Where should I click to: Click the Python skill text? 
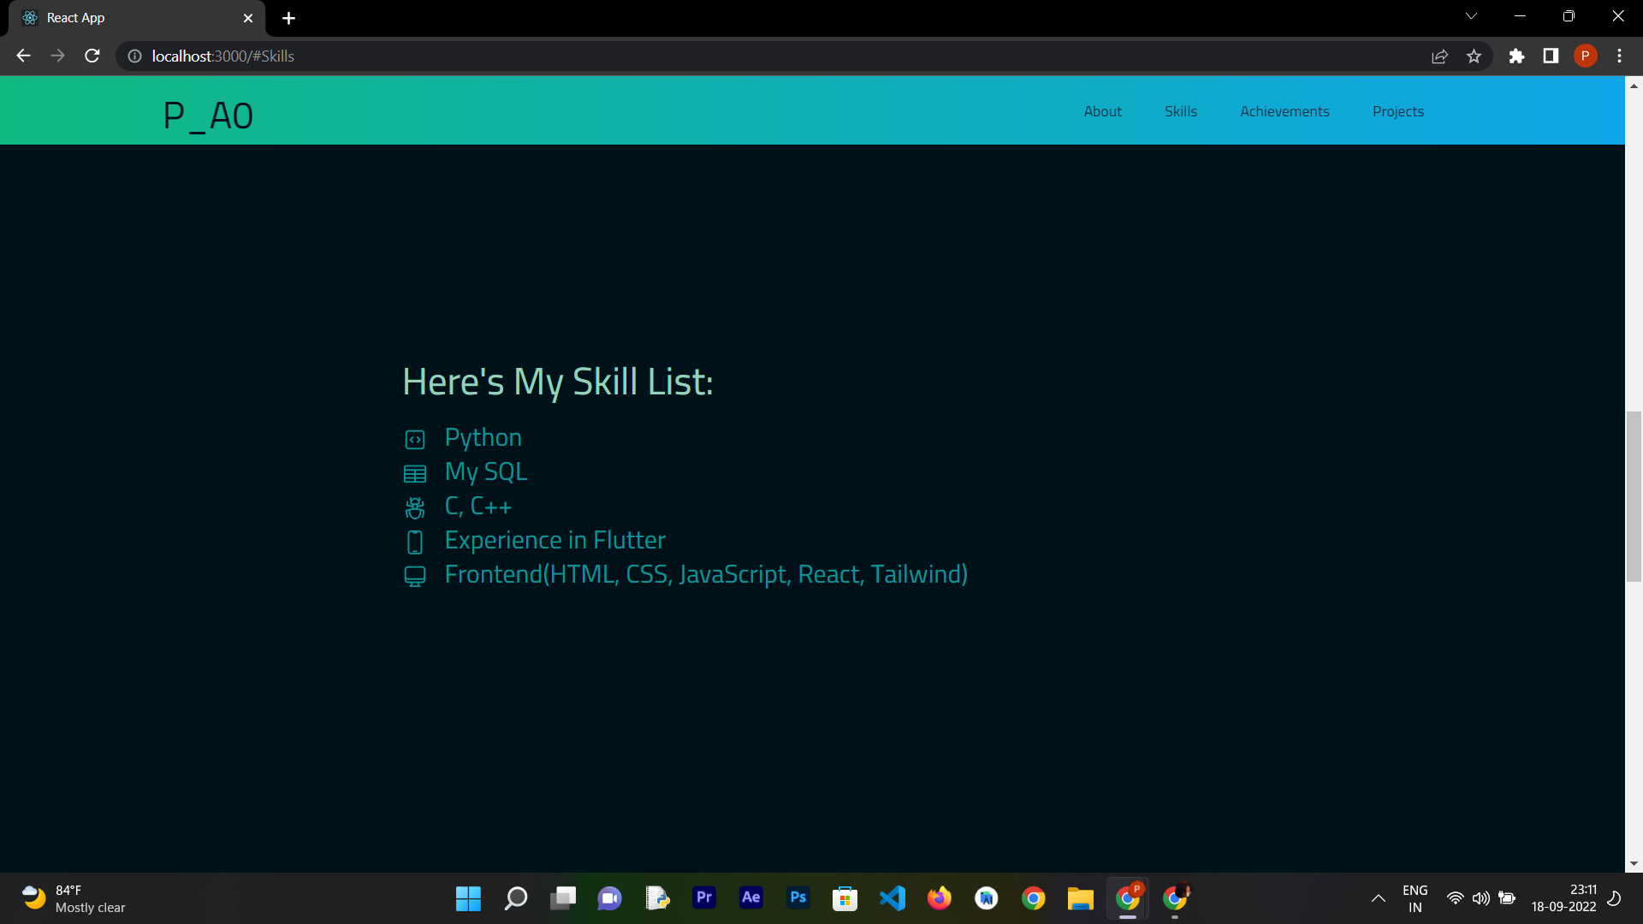pos(483,438)
